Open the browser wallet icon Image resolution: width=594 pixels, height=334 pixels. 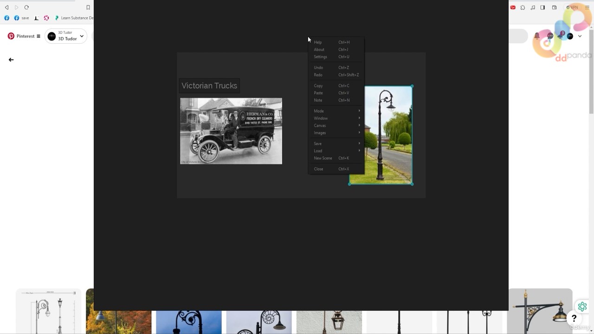pos(555,7)
